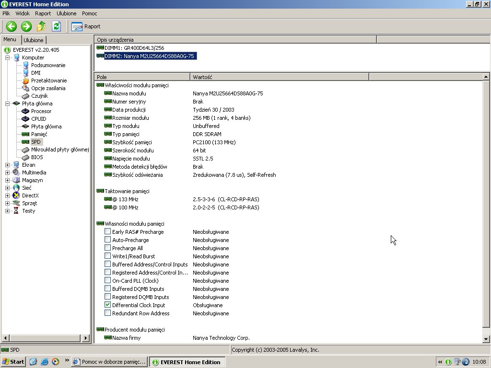
Task: Expand the DirectX tree branch
Action: click(x=8, y=195)
